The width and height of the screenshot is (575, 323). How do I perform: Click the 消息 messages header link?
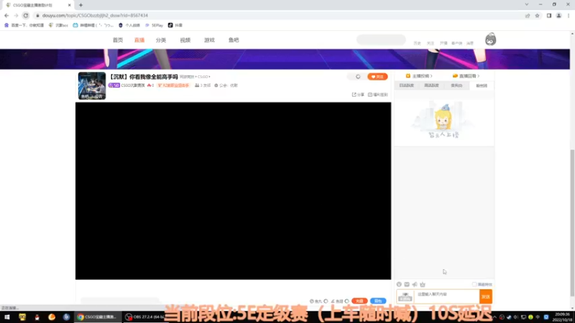pos(470,43)
